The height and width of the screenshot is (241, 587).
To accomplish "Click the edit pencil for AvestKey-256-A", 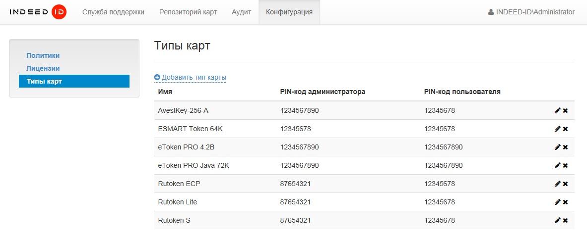I will pyautogui.click(x=557, y=111).
